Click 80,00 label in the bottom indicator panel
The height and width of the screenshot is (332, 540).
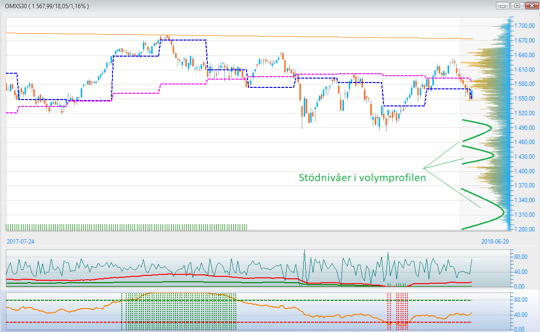pyautogui.click(x=521, y=300)
